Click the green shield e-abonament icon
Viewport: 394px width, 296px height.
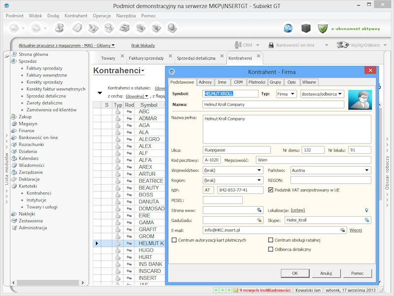click(x=323, y=28)
